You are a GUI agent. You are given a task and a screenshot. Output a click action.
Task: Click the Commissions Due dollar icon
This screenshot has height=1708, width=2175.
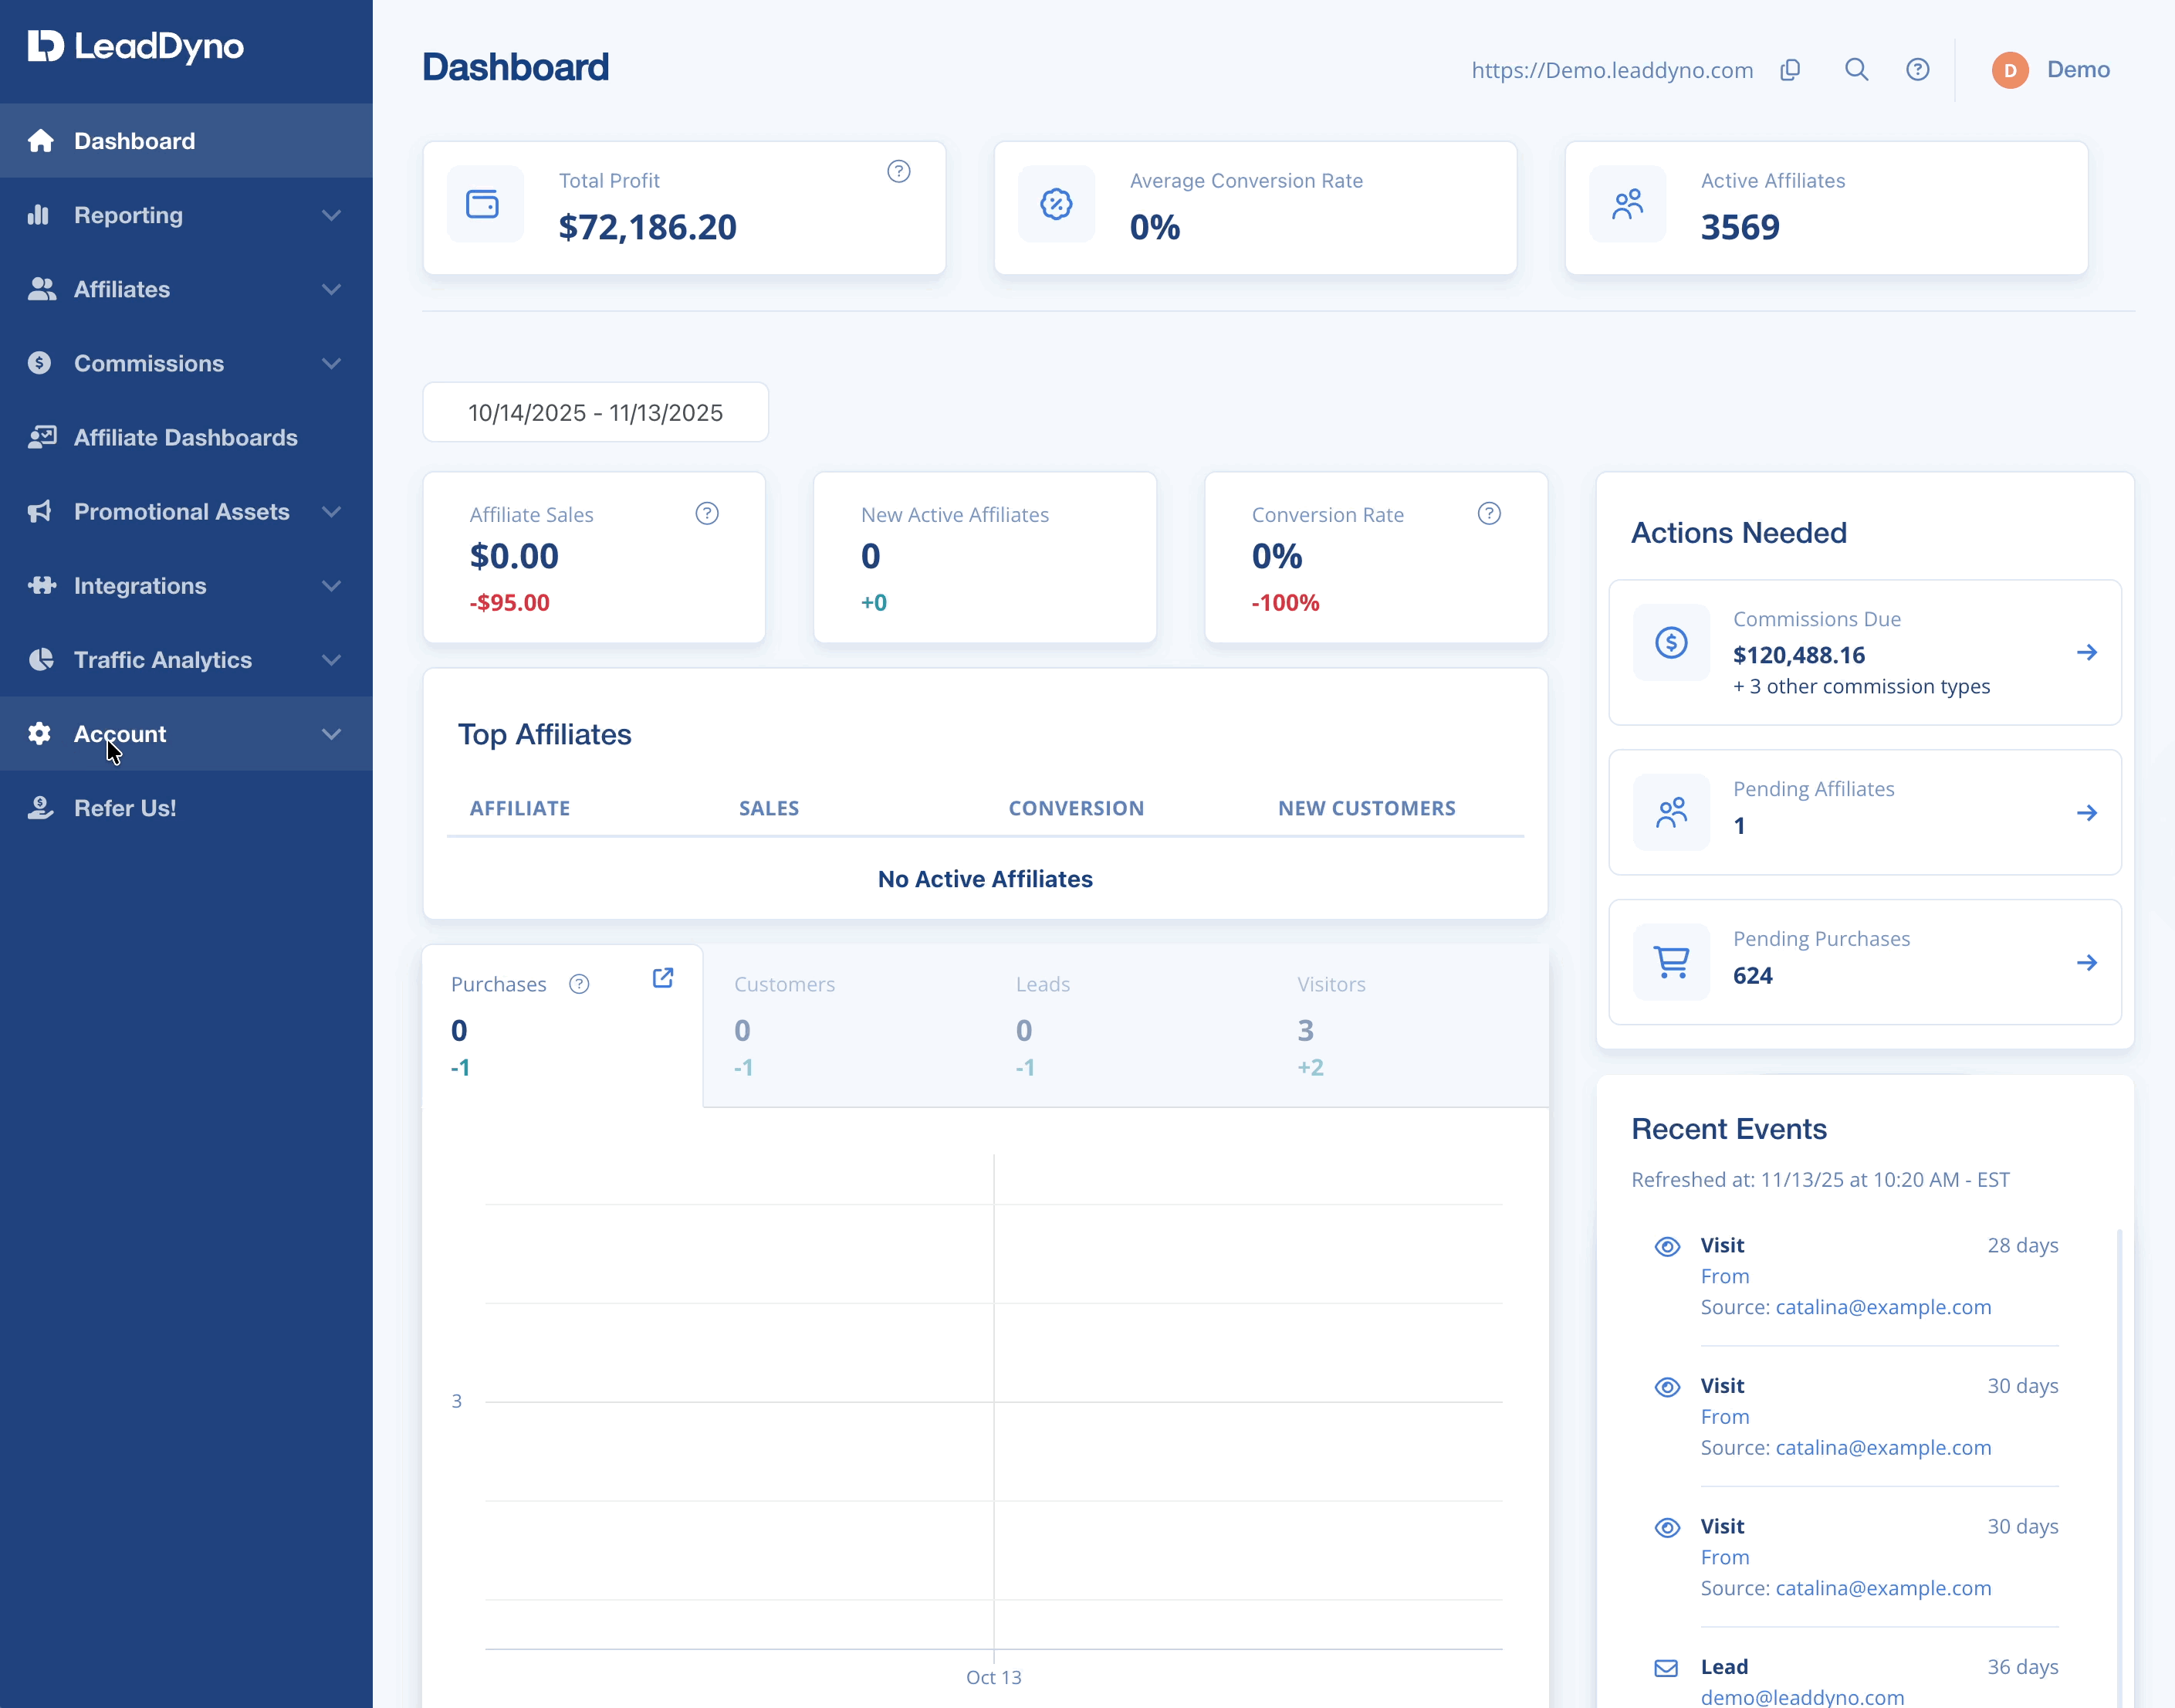[x=1671, y=642]
